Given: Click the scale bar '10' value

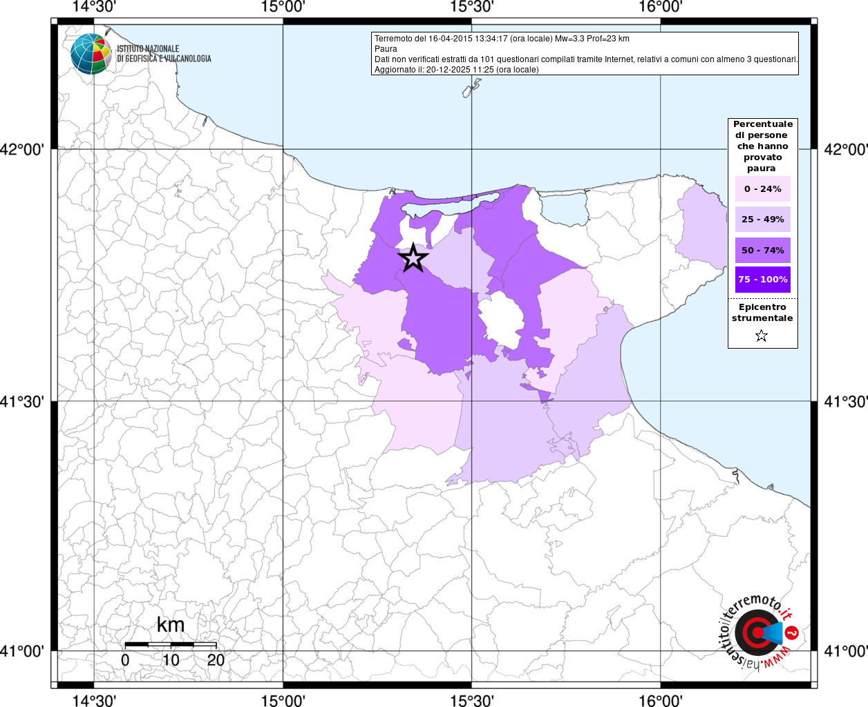Looking at the screenshot, I should pyautogui.click(x=171, y=660).
